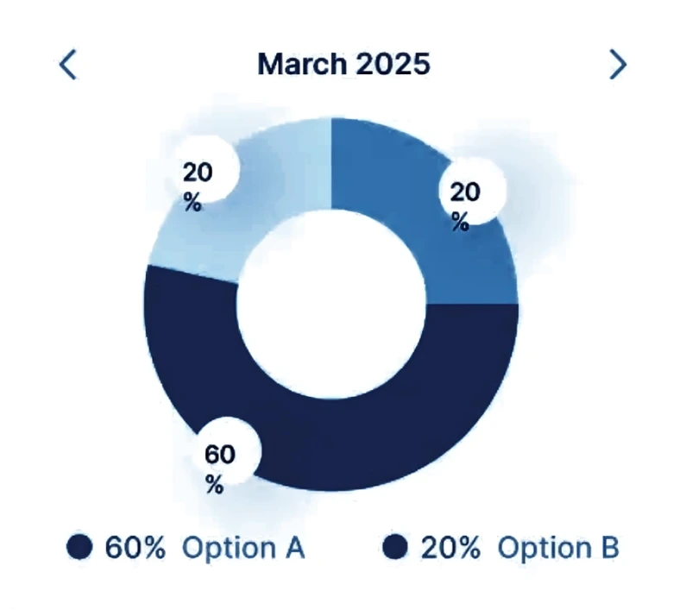The height and width of the screenshot is (610, 686).
Task: Select the Option A legend label
Action: coord(243,547)
